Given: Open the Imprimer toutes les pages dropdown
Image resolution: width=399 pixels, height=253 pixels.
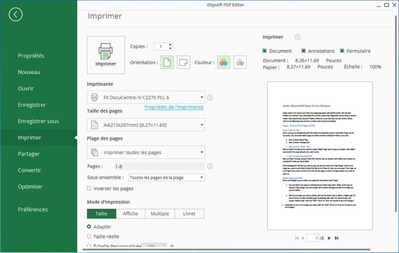Looking at the screenshot, I should [x=146, y=152].
